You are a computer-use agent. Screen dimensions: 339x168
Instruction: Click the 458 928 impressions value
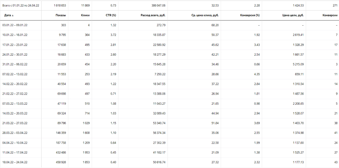pyautogui.click(x=61, y=162)
